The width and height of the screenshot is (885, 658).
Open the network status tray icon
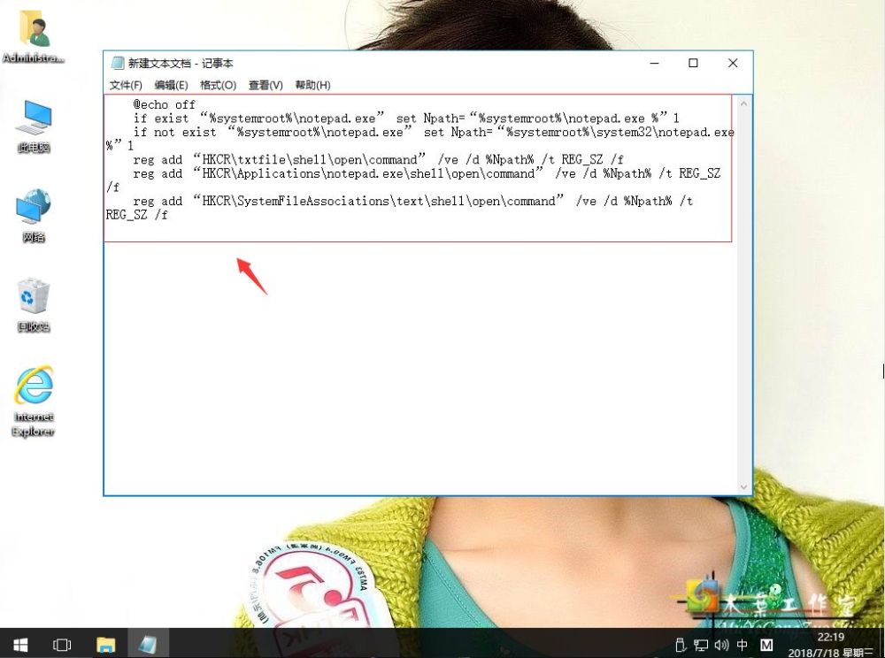coord(700,645)
